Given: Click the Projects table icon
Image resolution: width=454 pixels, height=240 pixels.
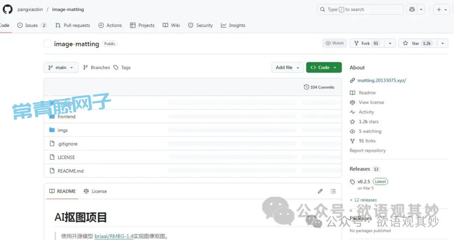Looking at the screenshot, I should [x=132, y=25].
